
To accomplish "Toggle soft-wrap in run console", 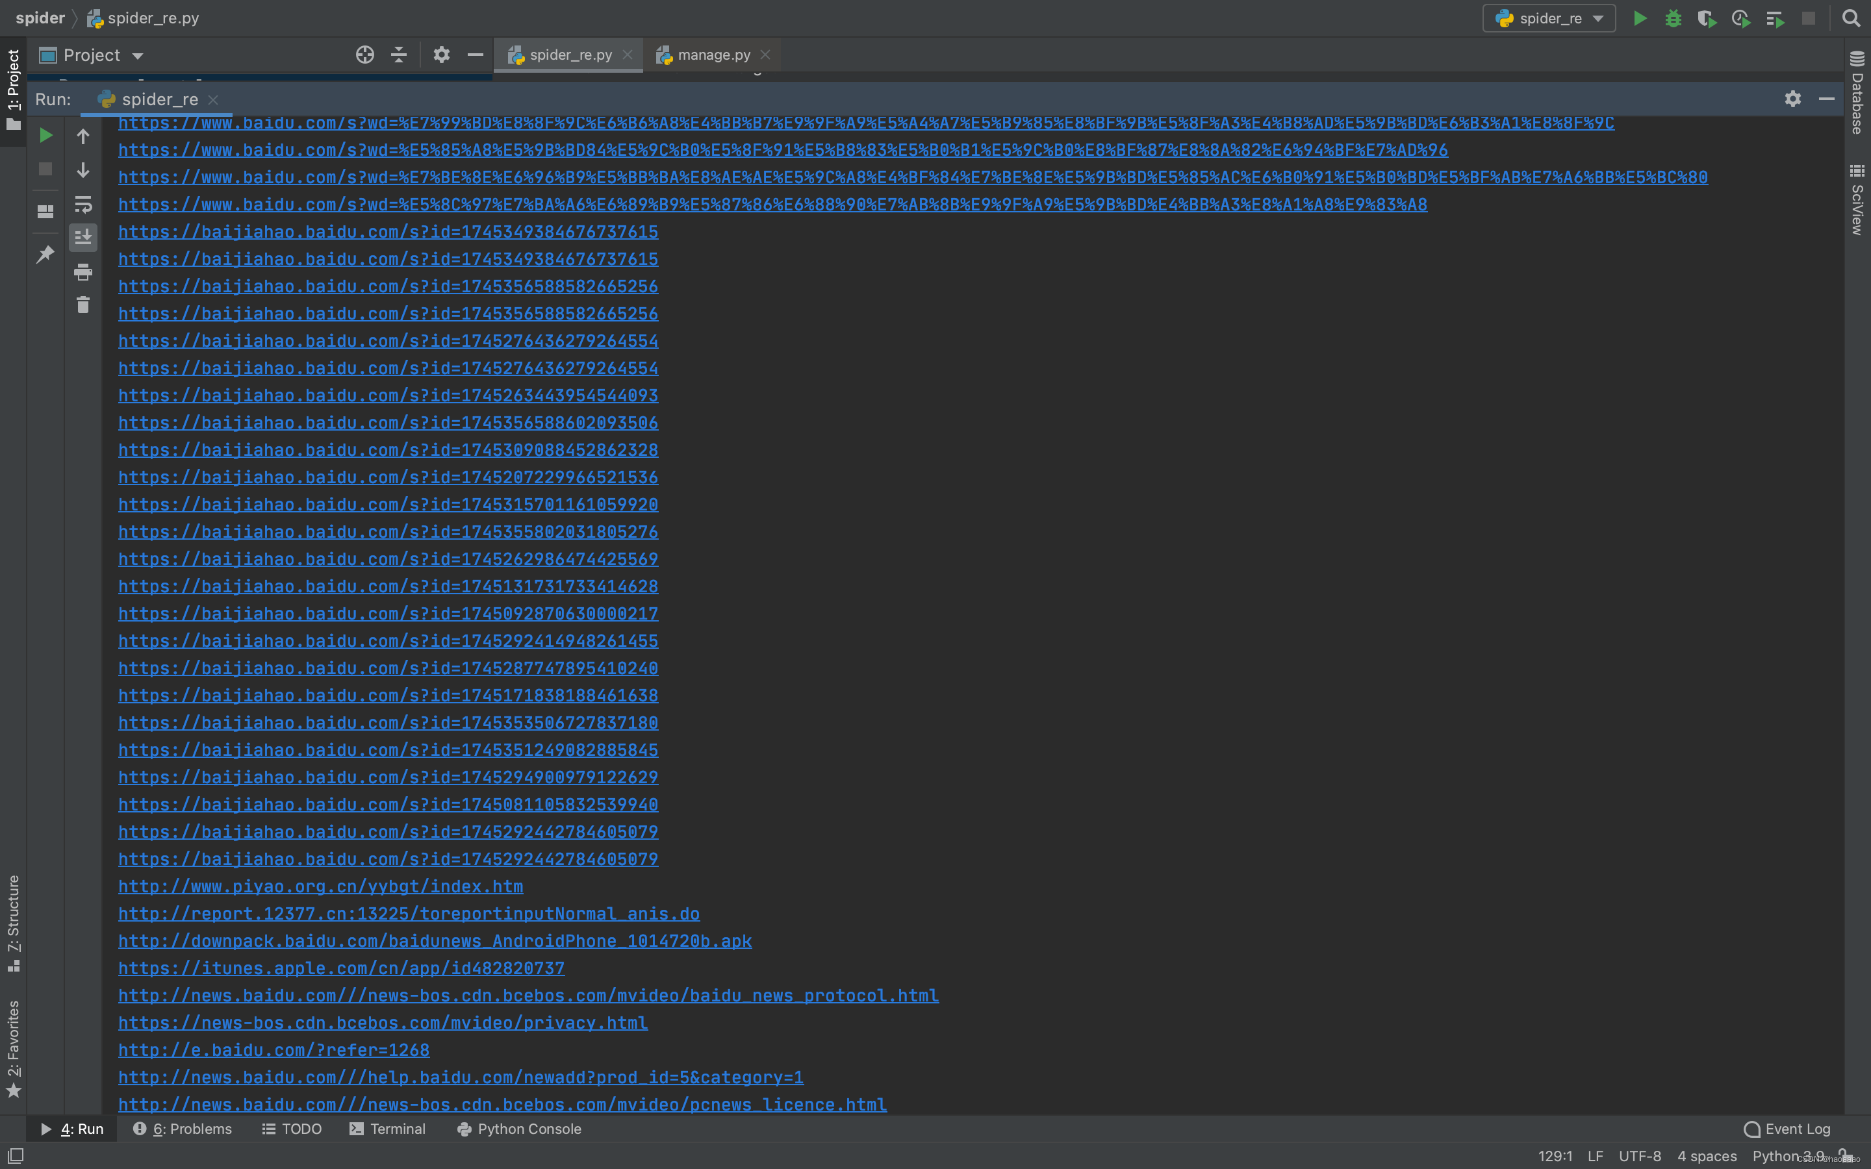I will 83,204.
